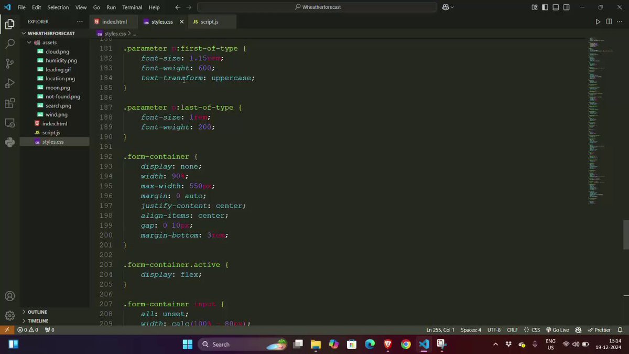This screenshot has height=354, width=629.
Task: Open the File menu
Action: tap(21, 7)
